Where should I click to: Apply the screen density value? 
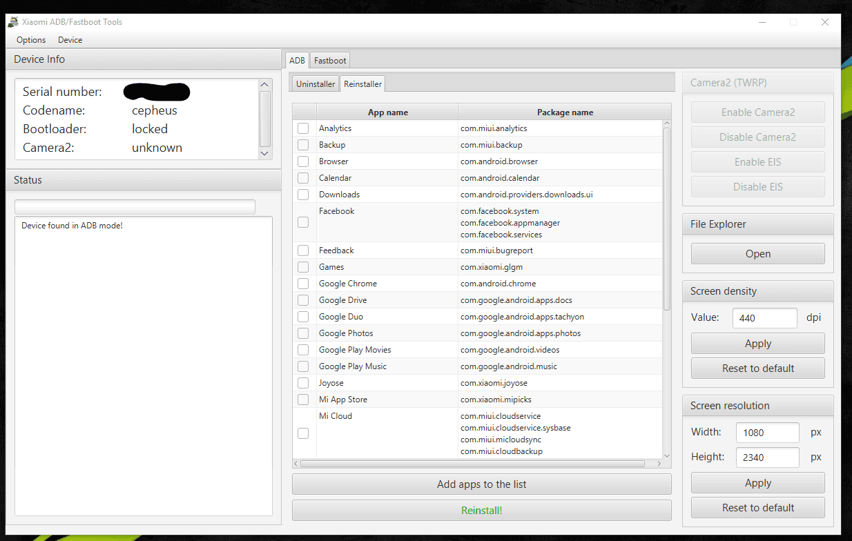(758, 344)
